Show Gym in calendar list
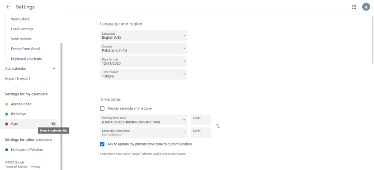Image resolution: width=374 pixels, height=170 pixels. (53, 124)
